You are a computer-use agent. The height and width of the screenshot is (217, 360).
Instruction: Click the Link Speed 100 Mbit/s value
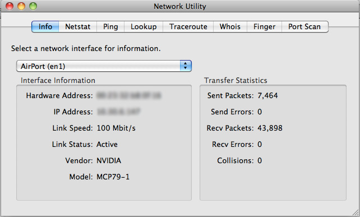116,128
